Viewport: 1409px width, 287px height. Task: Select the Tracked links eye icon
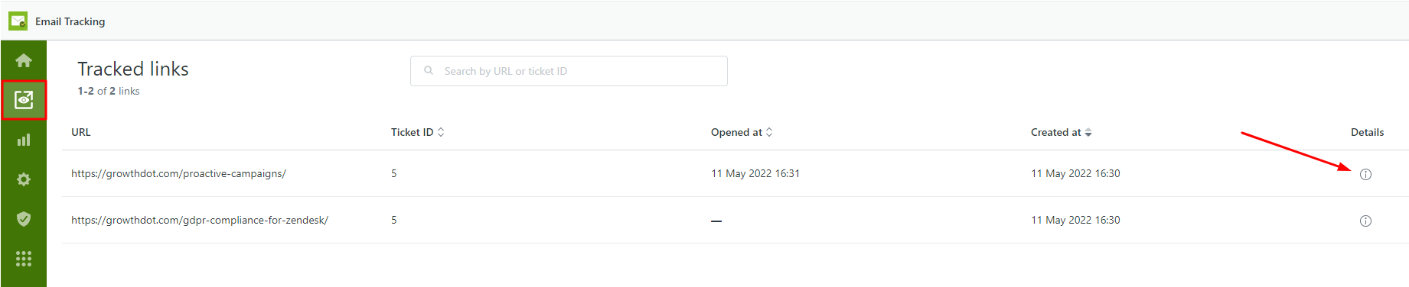pos(24,100)
